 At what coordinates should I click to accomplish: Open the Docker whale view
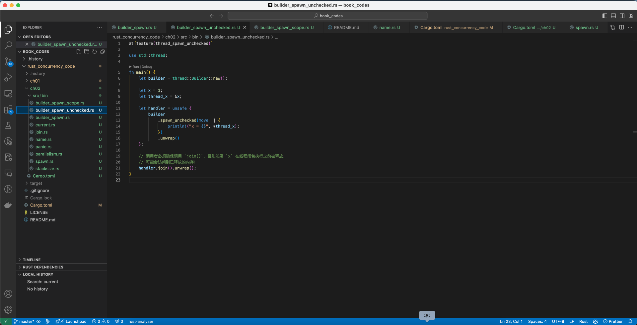click(8, 205)
